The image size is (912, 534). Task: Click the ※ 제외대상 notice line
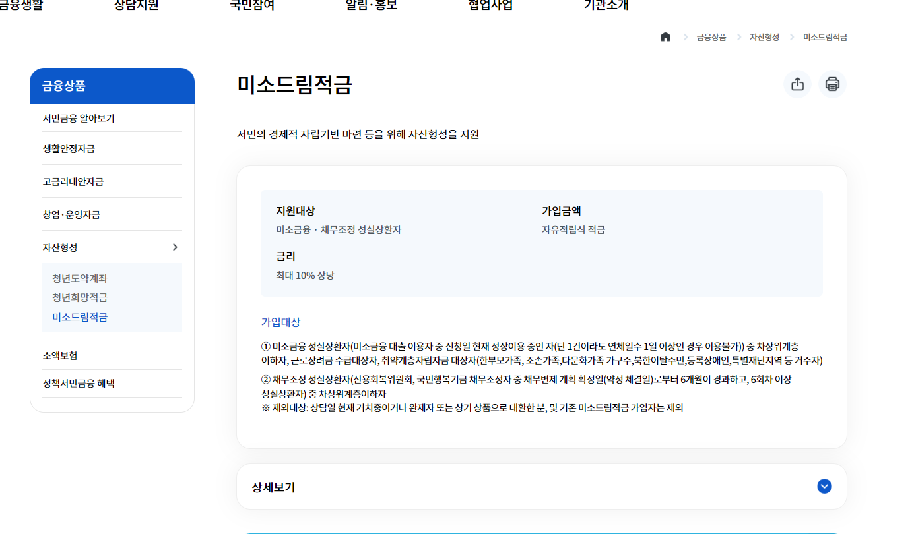(472, 408)
